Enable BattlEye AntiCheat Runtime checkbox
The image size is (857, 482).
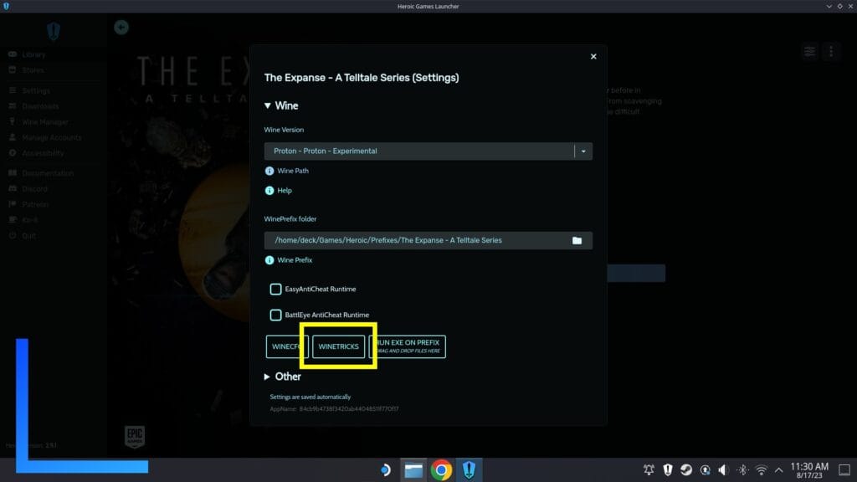tap(275, 315)
